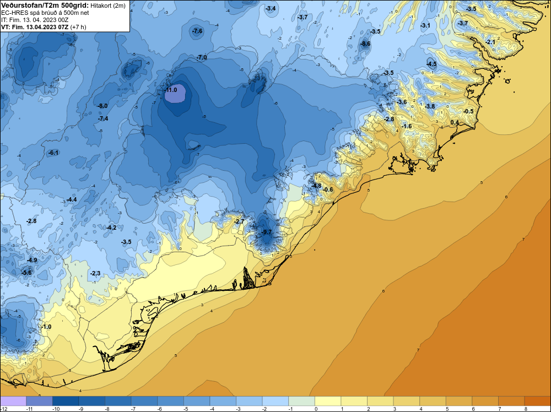551x412 pixels.
Task: Click the -7.0 temperature label
Action: (x=201, y=58)
